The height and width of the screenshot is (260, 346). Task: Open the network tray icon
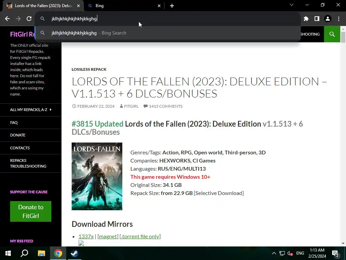[282, 253]
